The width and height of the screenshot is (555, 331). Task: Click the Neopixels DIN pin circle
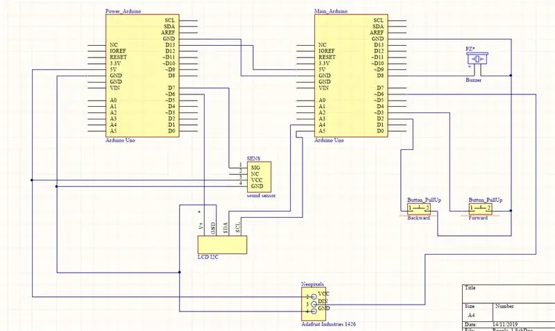314,304
